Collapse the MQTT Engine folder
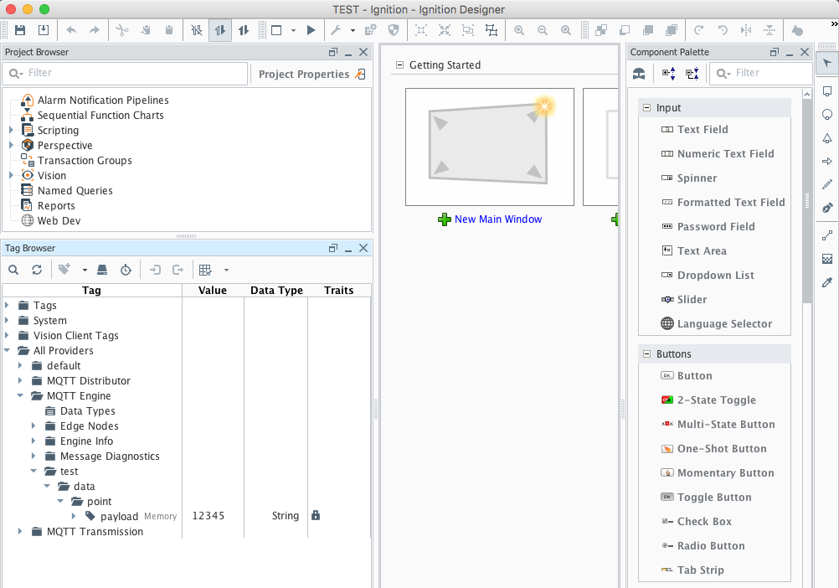839x588 pixels. [20, 395]
